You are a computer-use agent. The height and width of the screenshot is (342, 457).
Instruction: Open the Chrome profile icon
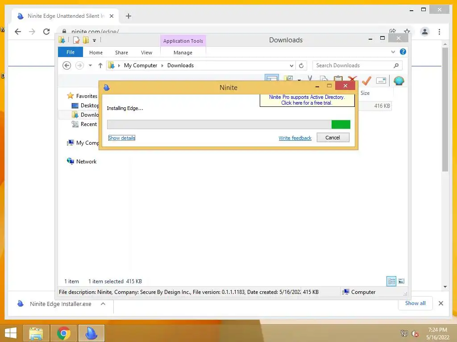[x=425, y=32]
